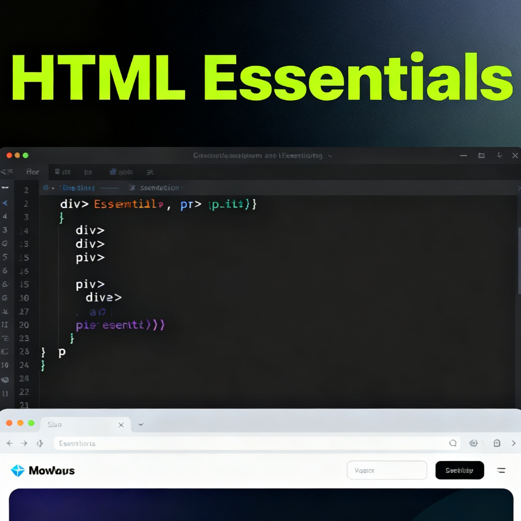Close the "Sivo" browser tab

pyautogui.click(x=121, y=425)
